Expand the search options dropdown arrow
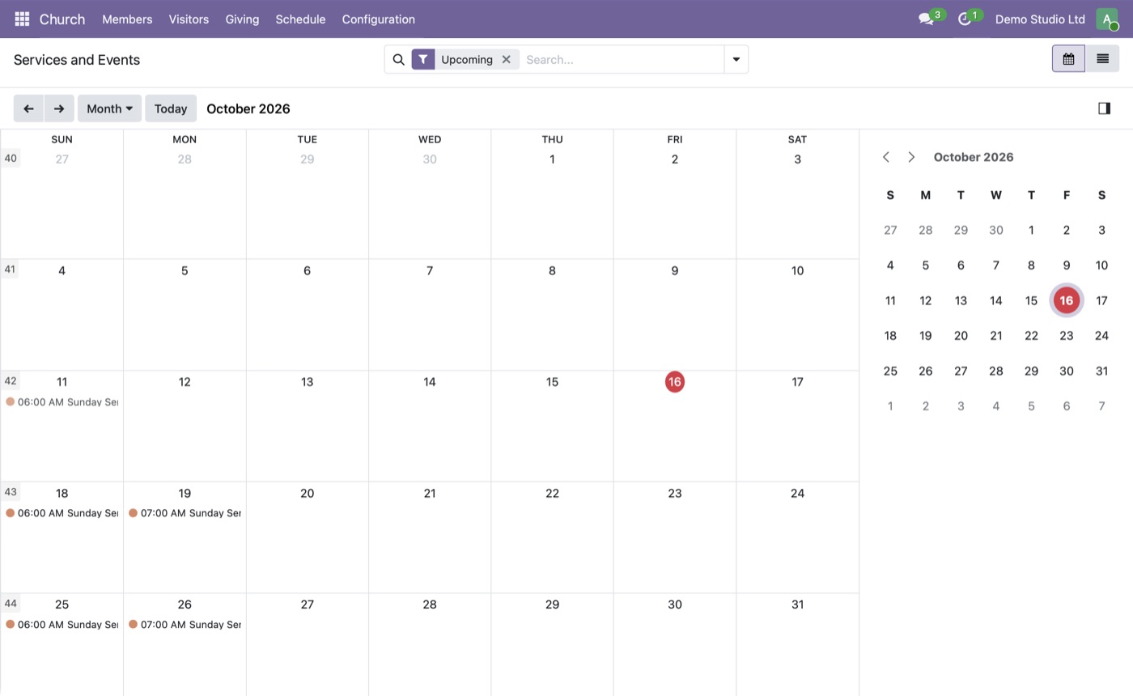 pyautogui.click(x=736, y=59)
